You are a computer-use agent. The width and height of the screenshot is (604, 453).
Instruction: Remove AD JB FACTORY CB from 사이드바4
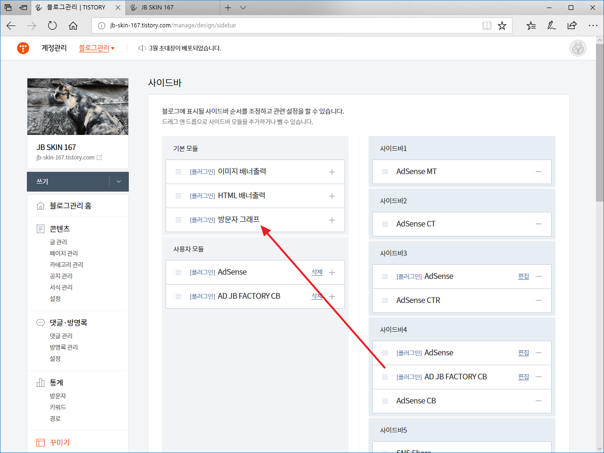click(538, 377)
